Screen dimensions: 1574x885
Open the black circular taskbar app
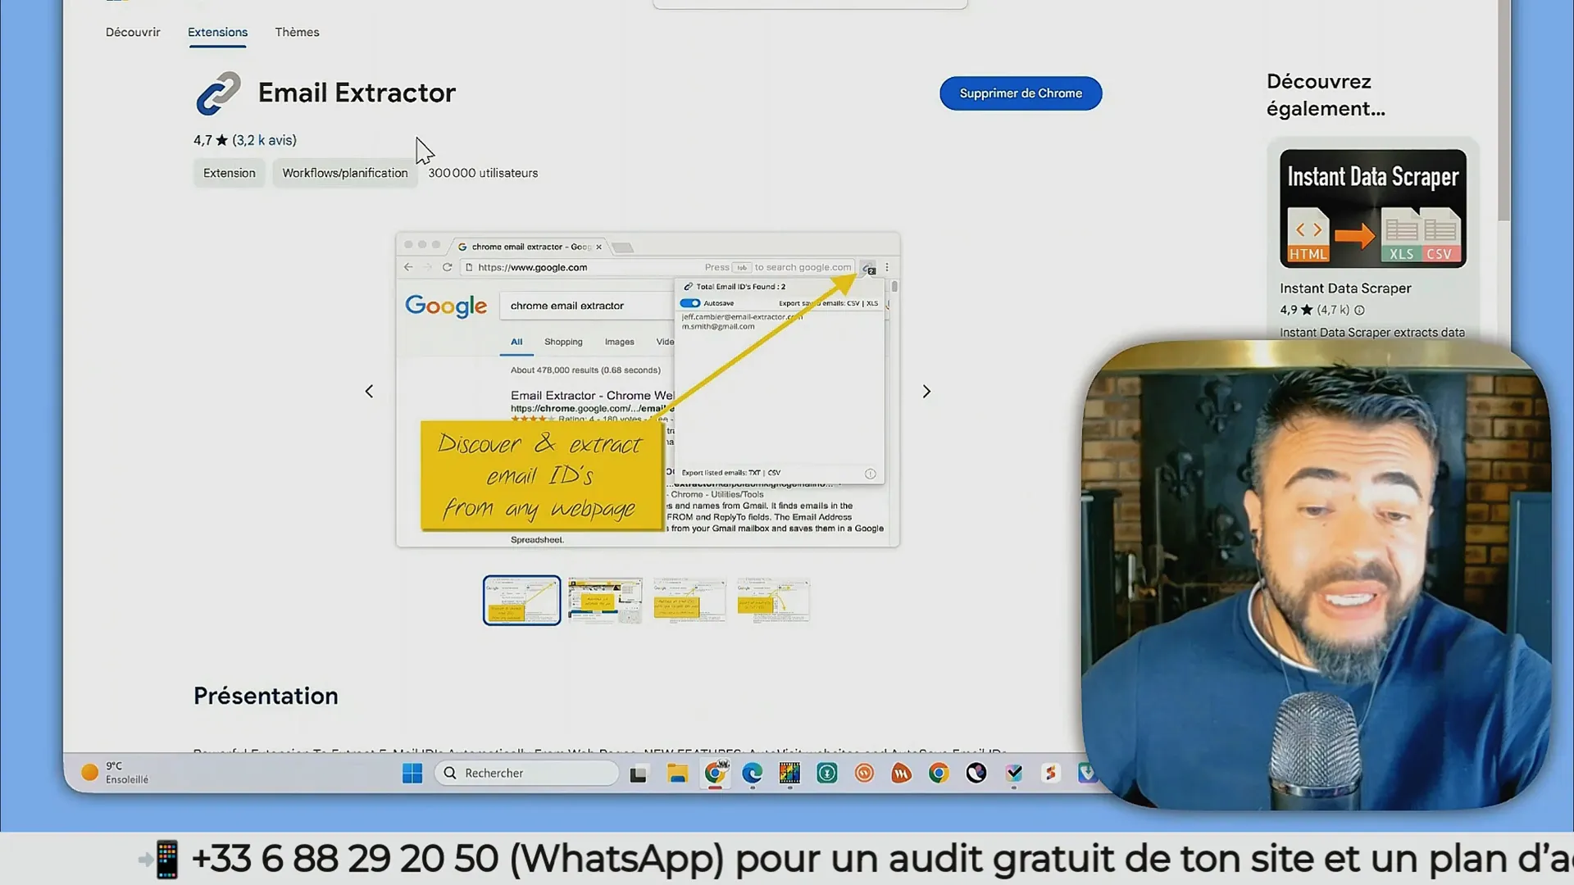point(976,773)
